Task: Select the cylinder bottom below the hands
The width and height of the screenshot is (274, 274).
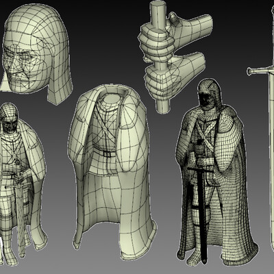Action: tap(162, 105)
